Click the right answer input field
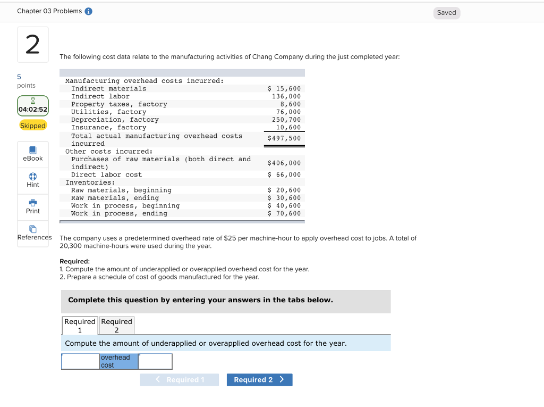The image size is (544, 407). pyautogui.click(x=155, y=361)
